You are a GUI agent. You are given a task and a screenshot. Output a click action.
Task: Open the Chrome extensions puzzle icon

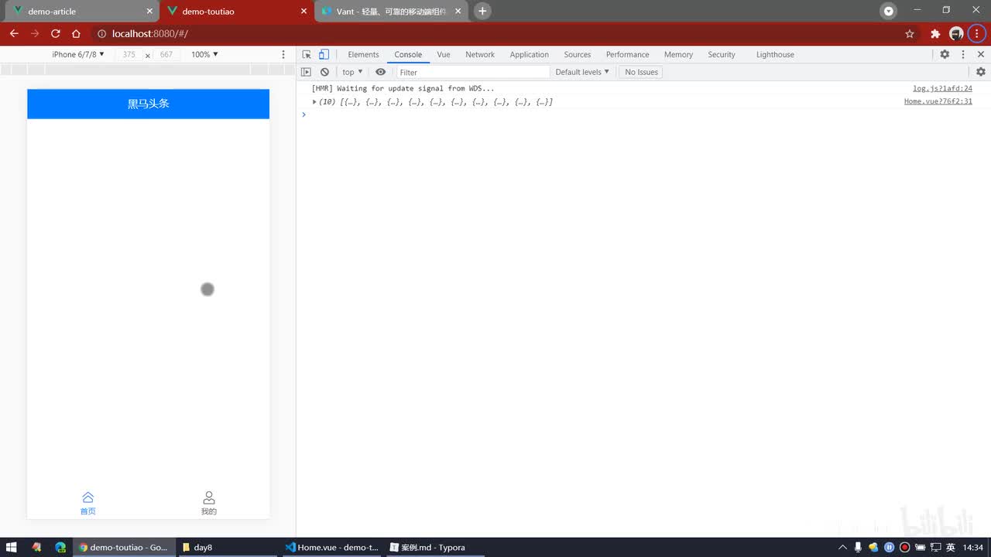935,33
